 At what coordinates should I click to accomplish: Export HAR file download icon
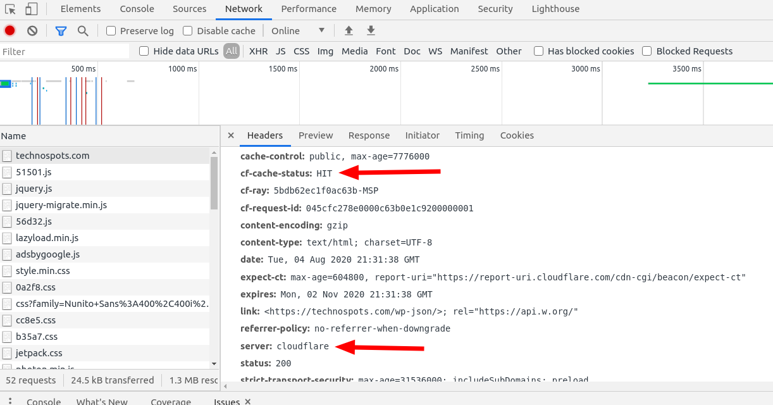371,30
